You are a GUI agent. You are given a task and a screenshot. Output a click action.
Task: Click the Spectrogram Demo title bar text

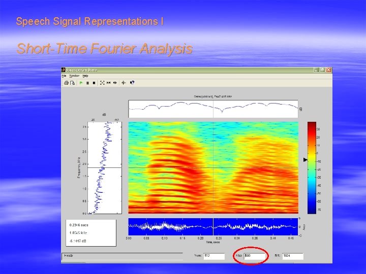[x=81, y=70]
